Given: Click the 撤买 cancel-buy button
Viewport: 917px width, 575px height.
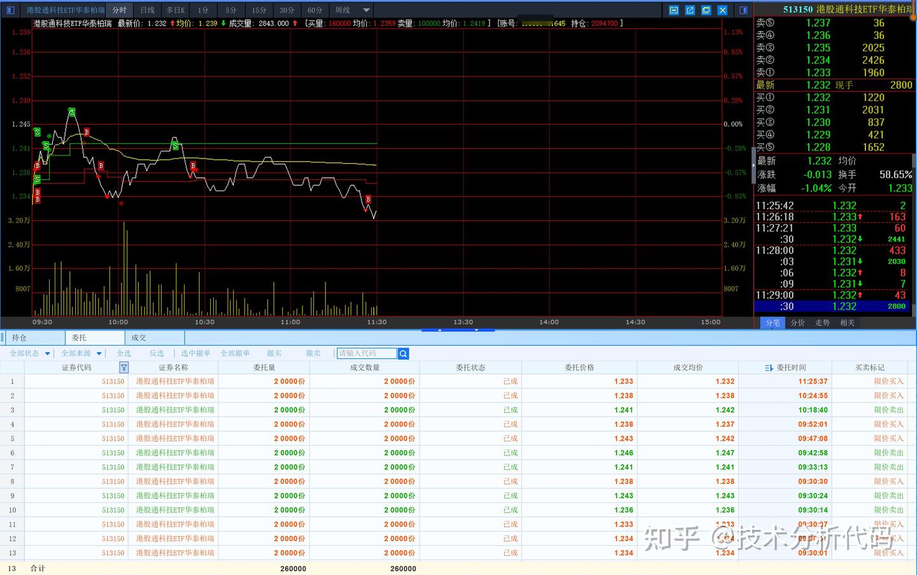Looking at the screenshot, I should coord(274,353).
